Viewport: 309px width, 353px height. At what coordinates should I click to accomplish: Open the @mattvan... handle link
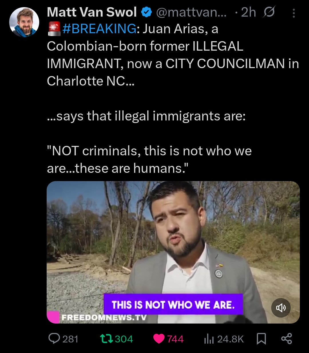pyautogui.click(x=191, y=12)
